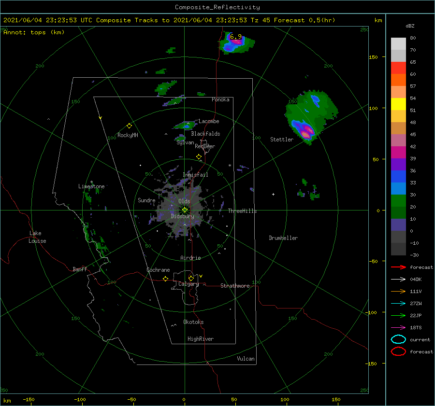Click the Airdrie town label
The image size is (435, 406).
click(190, 258)
